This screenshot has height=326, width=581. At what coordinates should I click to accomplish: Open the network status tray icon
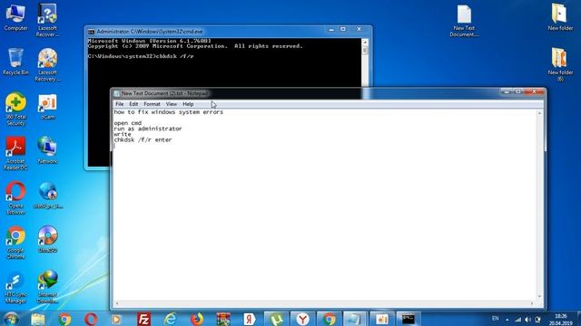(517, 320)
